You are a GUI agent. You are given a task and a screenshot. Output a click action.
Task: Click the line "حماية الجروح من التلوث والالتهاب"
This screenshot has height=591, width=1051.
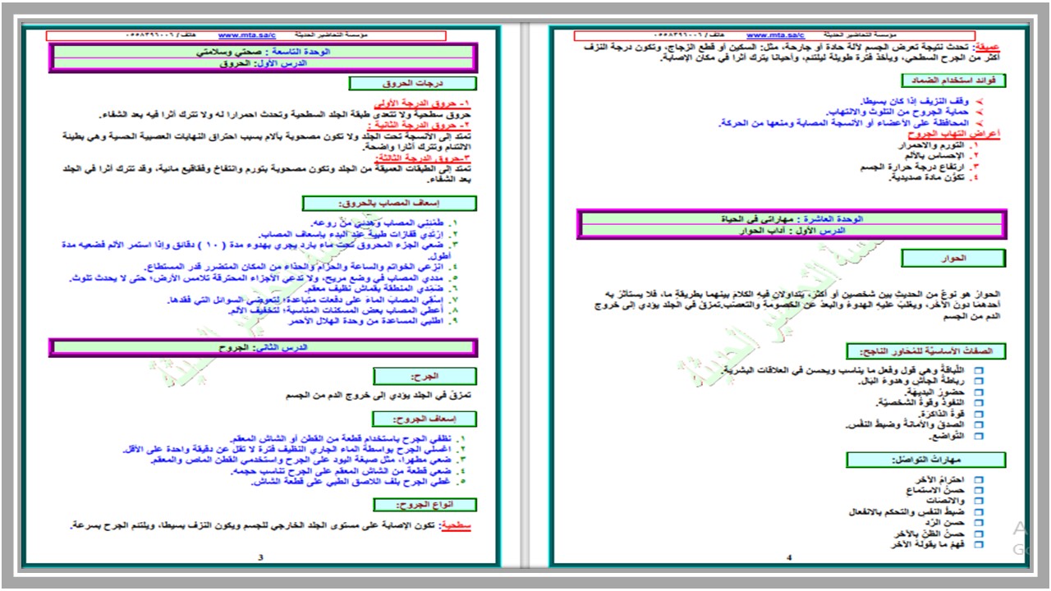897,111
